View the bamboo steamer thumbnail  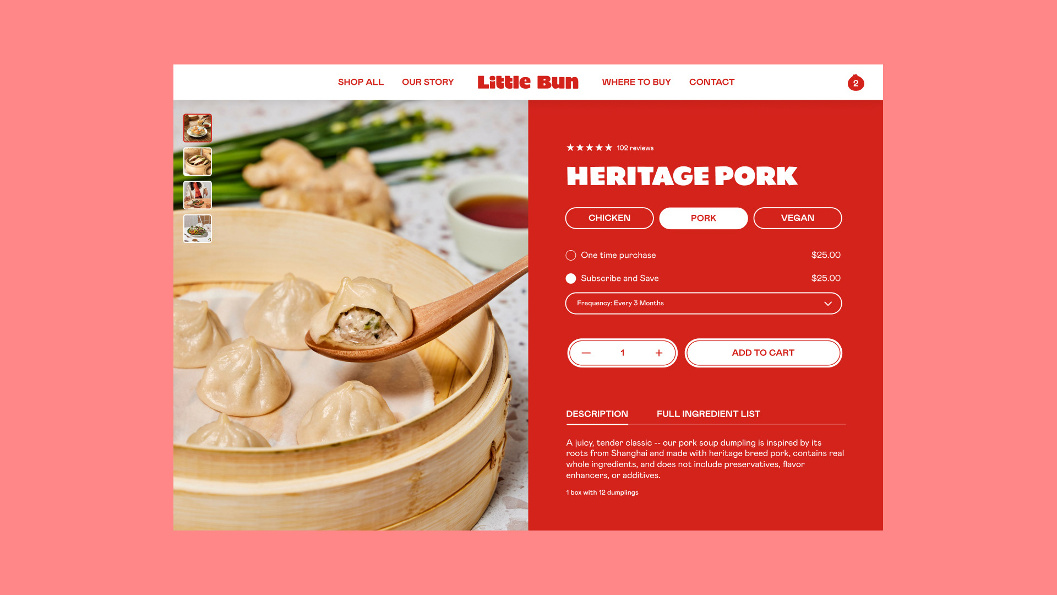198,161
